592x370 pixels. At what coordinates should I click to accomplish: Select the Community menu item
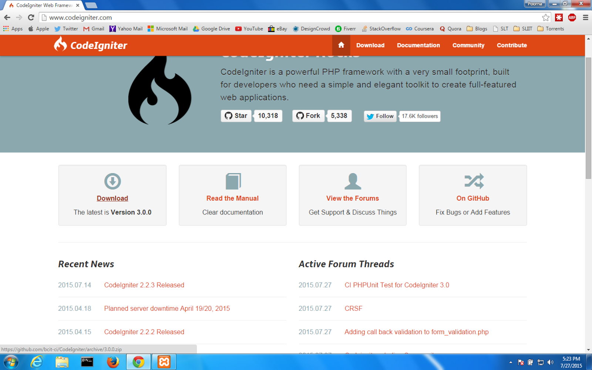click(468, 45)
